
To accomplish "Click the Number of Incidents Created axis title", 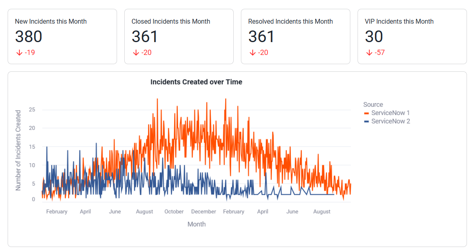I will coord(18,150).
